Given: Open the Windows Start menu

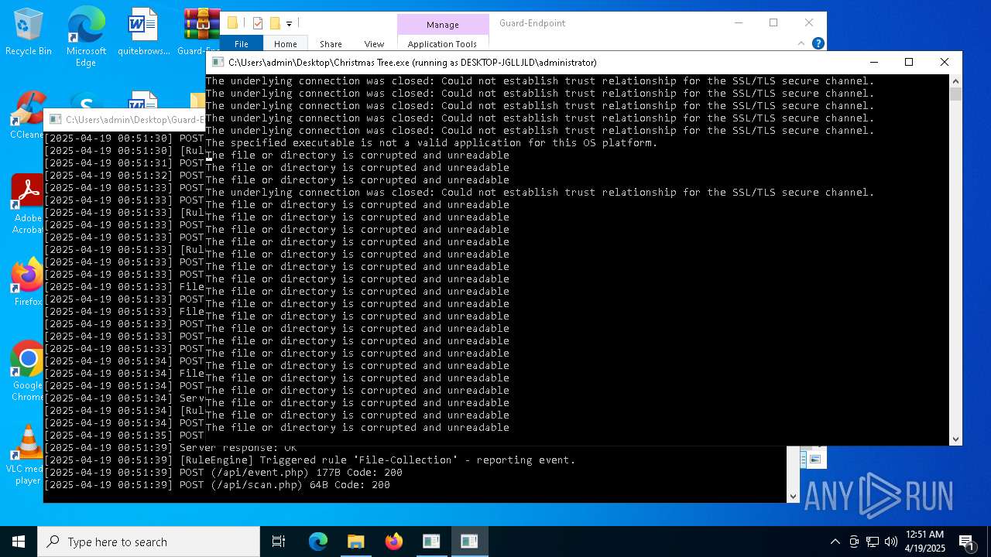Looking at the screenshot, I should pyautogui.click(x=19, y=542).
